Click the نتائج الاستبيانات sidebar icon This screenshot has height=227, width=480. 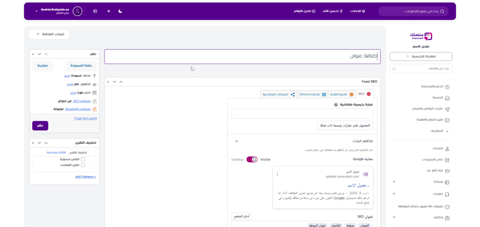(447, 160)
